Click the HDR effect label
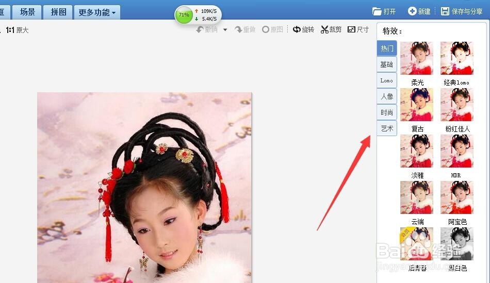Viewport: 490px width, 283px height. 456,175
